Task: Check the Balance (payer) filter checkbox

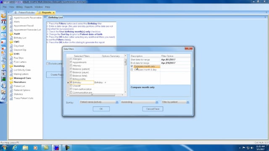Action: [x=71, y=73]
